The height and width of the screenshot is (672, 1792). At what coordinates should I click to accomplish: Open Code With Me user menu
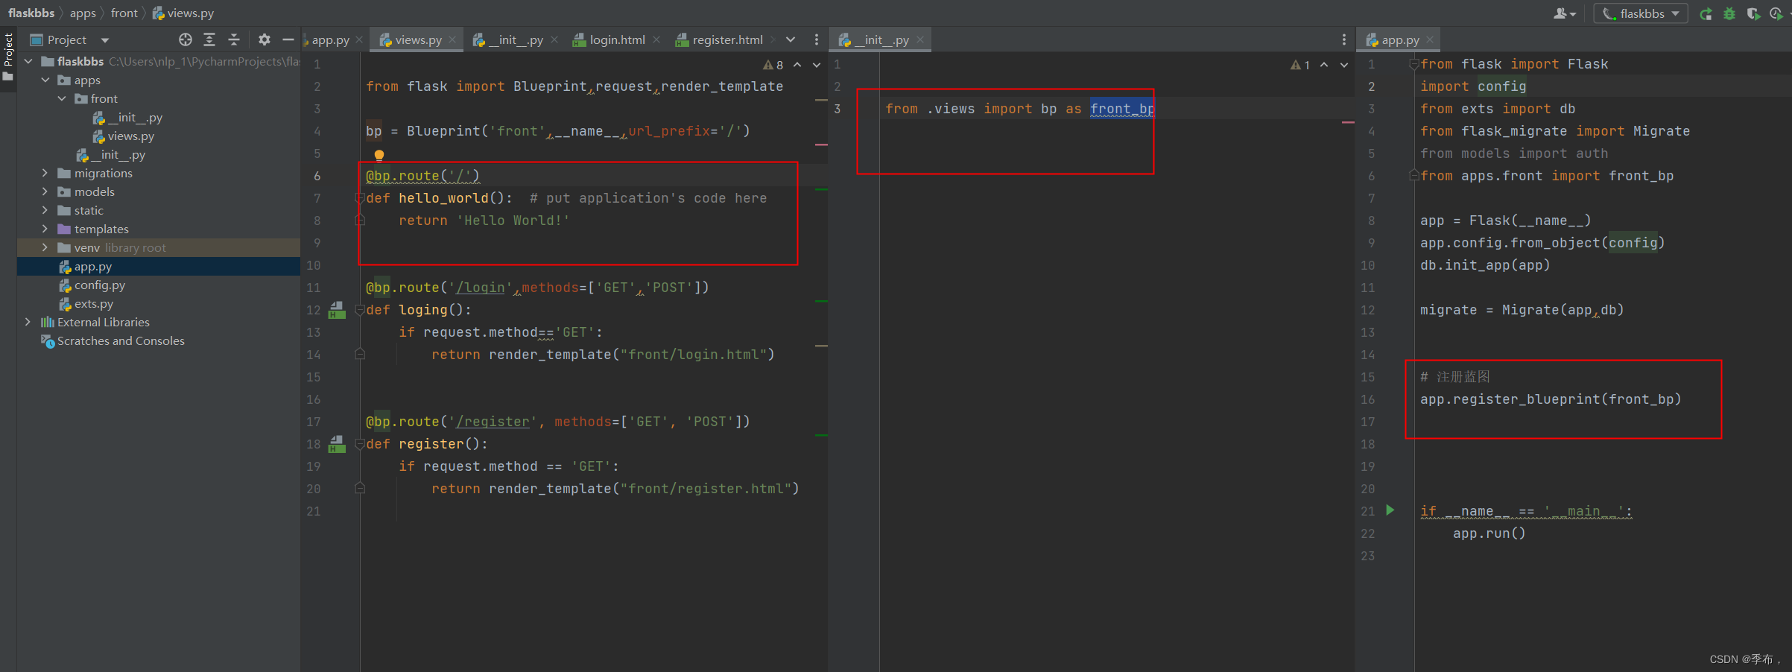[1564, 13]
